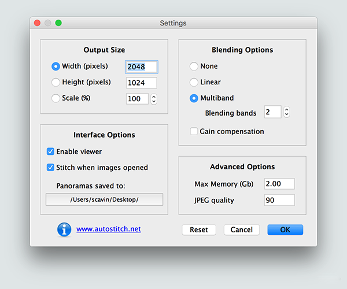347x289 pixels.
Task: Select the Width (pixels) radio button
Action: point(56,66)
